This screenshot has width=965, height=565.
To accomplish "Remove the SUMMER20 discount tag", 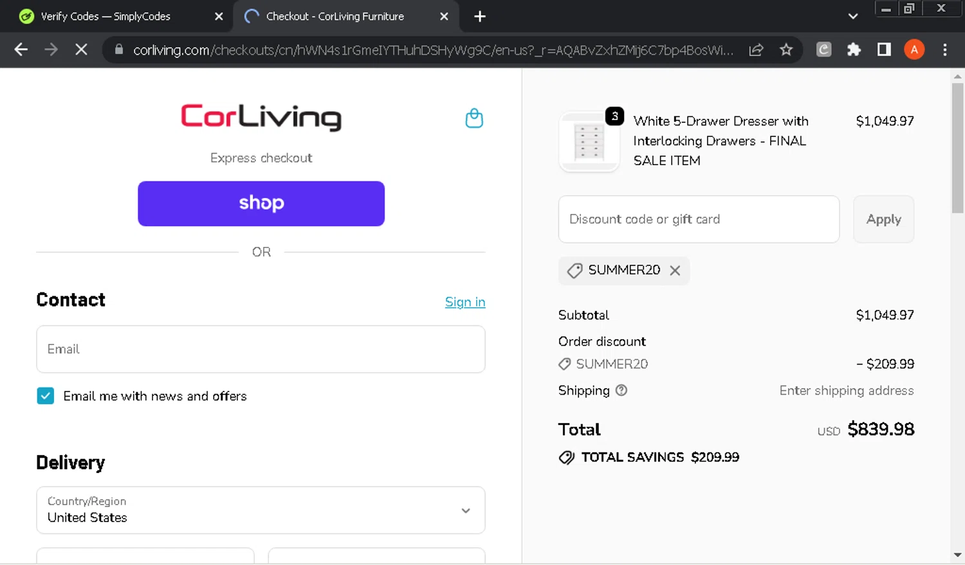I will [x=675, y=271].
